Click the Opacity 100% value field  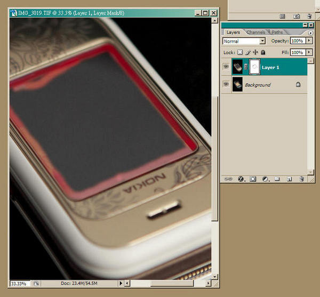pyautogui.click(x=298, y=41)
